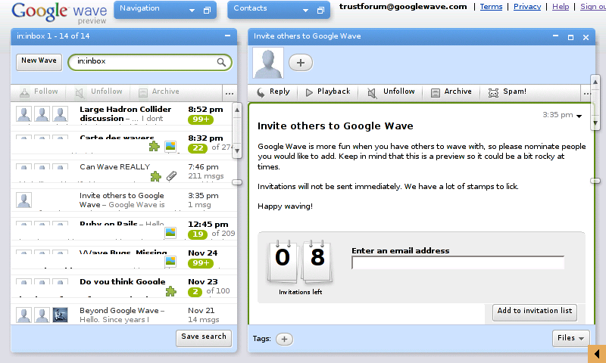
Task: Click the photo avatar on Beyond Google Wave row
Action: point(60,315)
